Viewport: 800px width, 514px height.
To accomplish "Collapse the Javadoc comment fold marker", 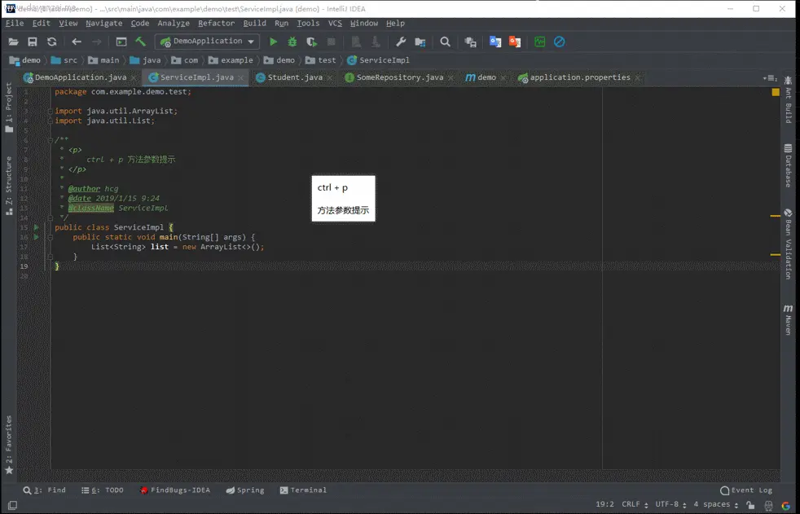I will pyautogui.click(x=50, y=140).
